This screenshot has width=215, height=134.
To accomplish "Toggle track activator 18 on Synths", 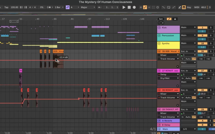I will tap(202, 43).
